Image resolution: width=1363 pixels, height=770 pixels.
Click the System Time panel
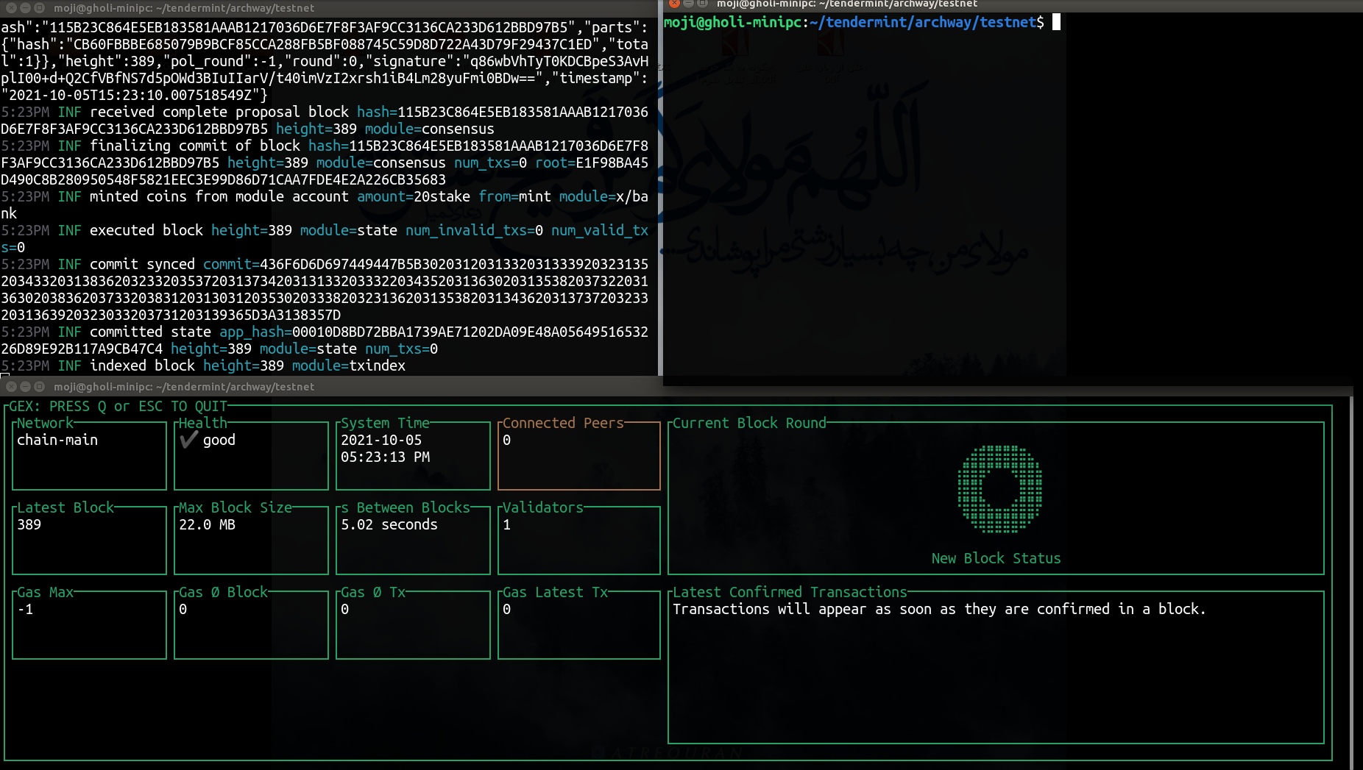(413, 455)
